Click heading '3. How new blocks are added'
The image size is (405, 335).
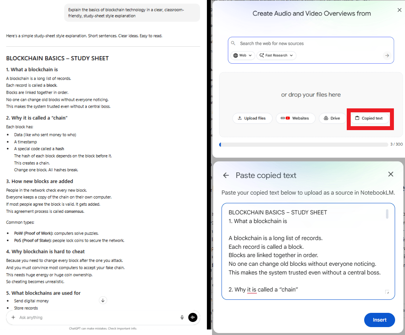pos(40,182)
